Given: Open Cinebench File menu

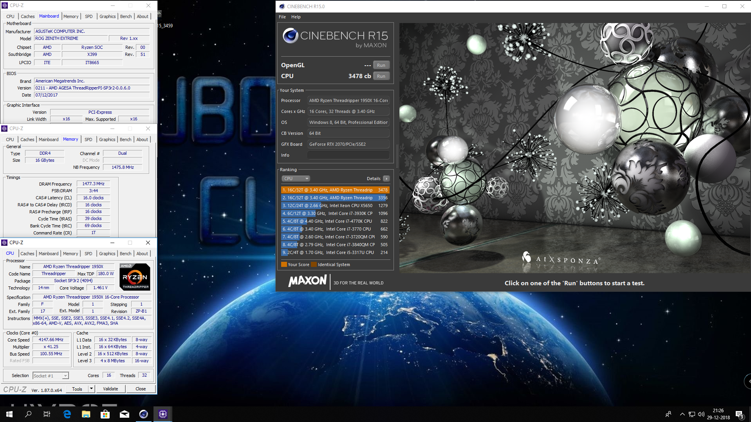Looking at the screenshot, I should tap(282, 17).
